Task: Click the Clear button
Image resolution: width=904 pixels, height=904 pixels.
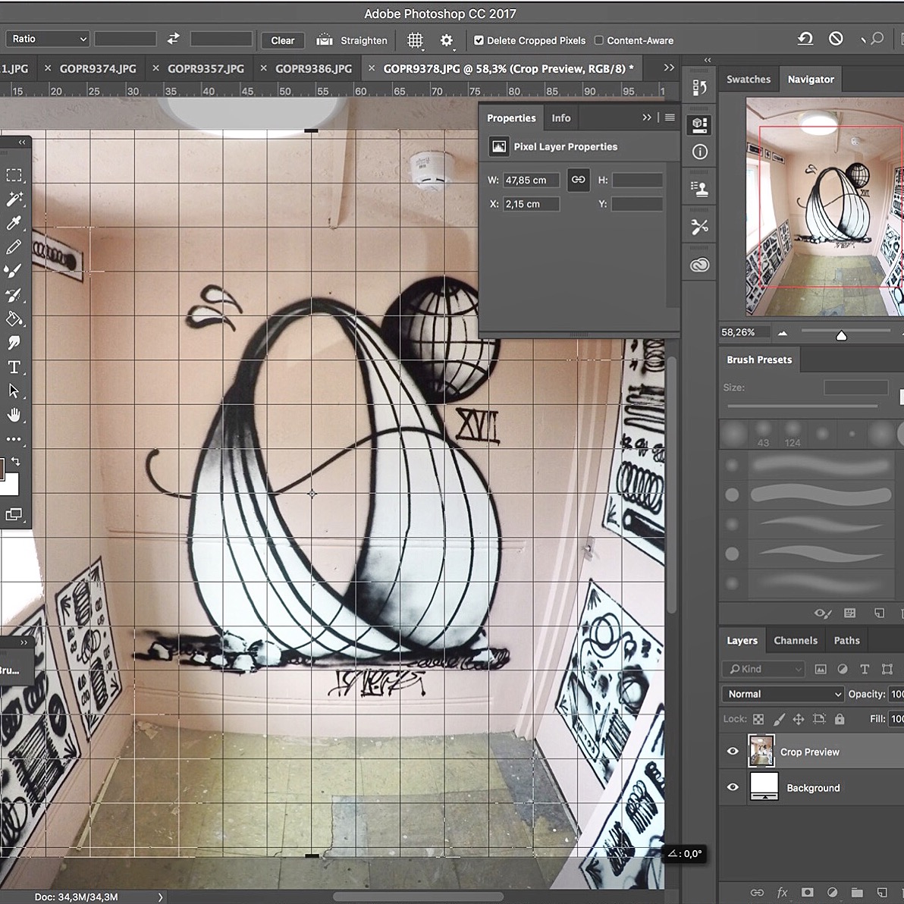Action: click(x=282, y=41)
